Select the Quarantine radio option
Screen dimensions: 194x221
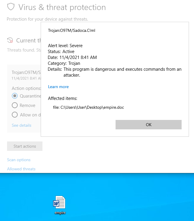(x=15, y=96)
